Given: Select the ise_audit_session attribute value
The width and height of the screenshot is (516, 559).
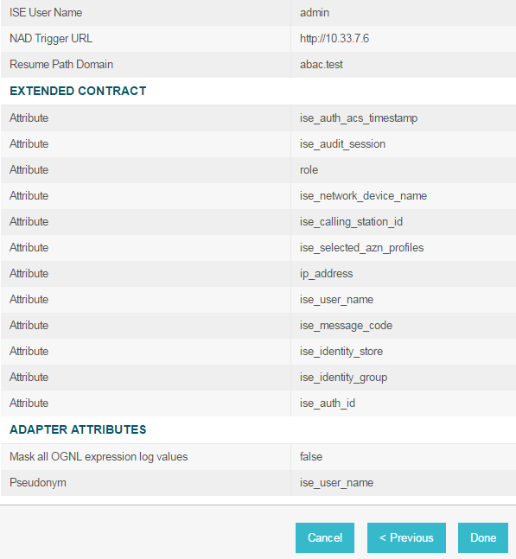Looking at the screenshot, I should click(x=342, y=144).
